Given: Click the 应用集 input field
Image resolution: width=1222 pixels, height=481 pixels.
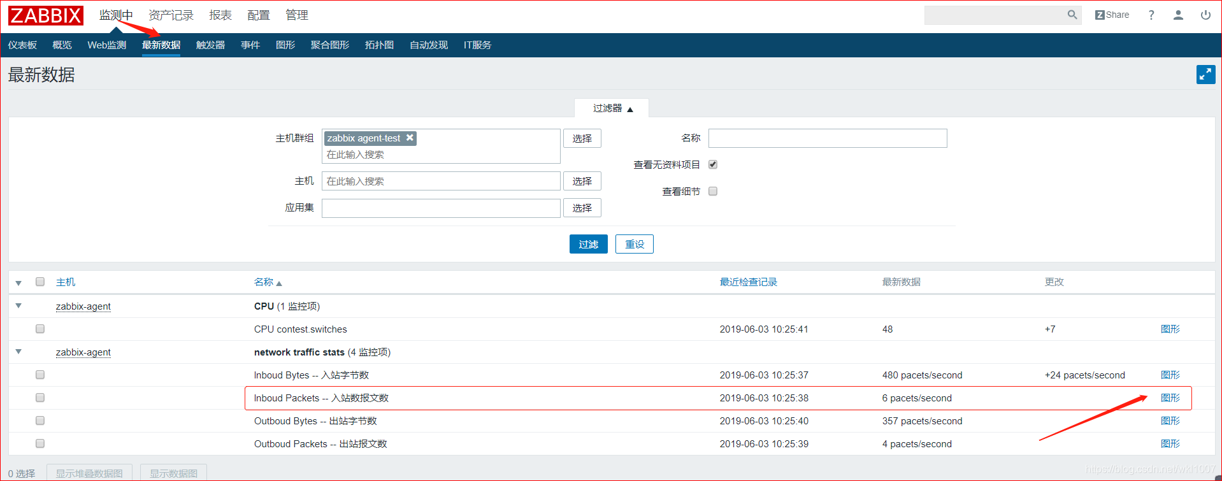Looking at the screenshot, I should [x=441, y=208].
